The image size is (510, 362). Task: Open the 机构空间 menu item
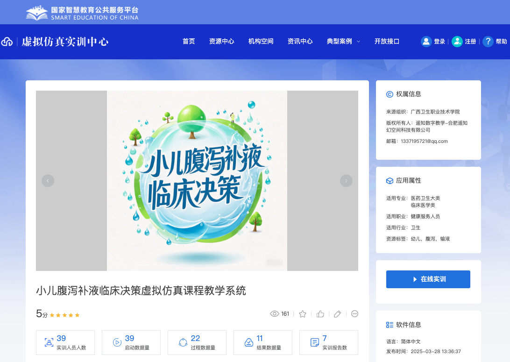coord(261,42)
